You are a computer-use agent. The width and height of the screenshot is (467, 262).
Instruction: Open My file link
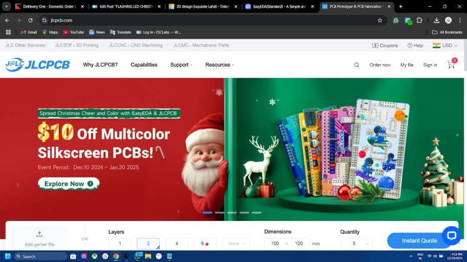(407, 65)
